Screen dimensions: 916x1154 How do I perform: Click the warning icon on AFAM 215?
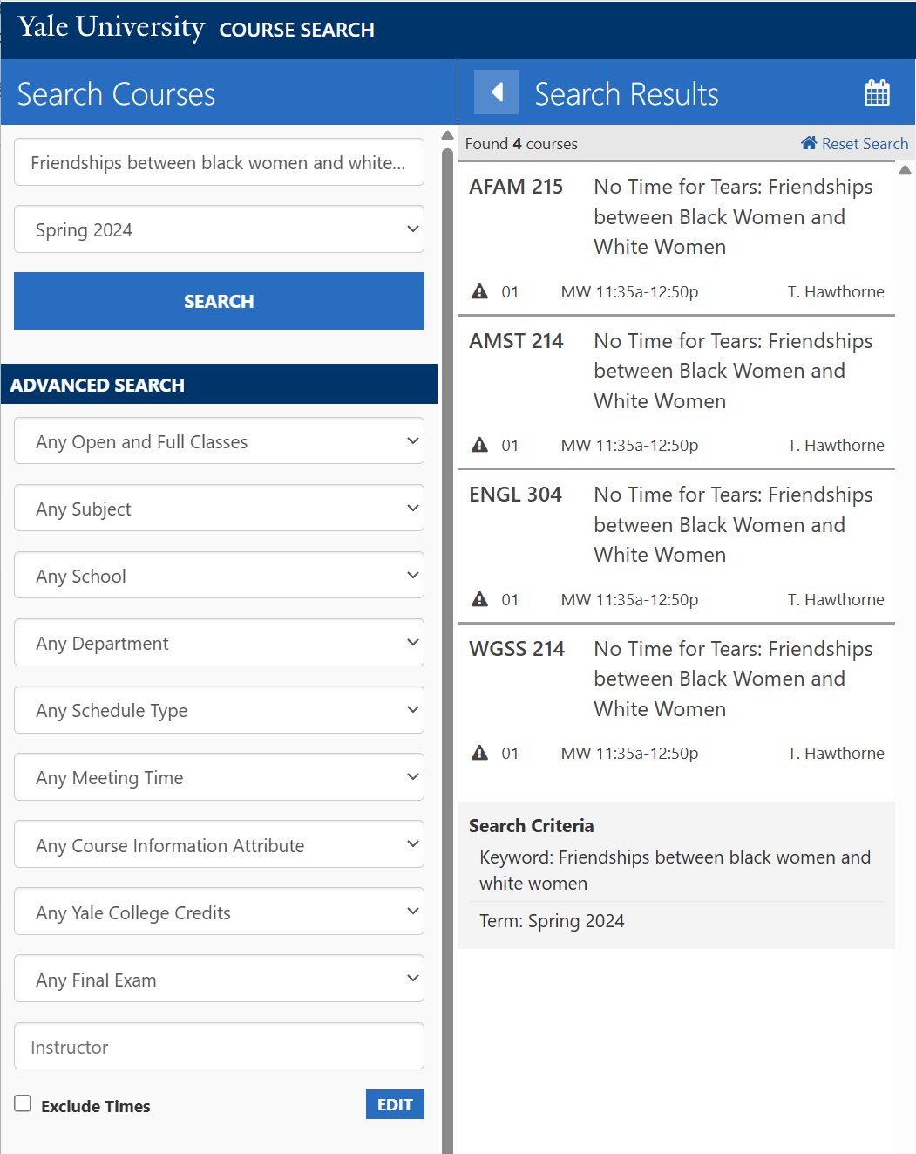pos(479,291)
